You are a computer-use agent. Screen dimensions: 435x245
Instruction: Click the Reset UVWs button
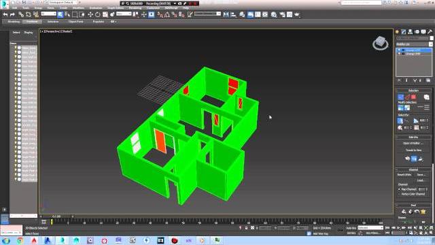coord(404,175)
